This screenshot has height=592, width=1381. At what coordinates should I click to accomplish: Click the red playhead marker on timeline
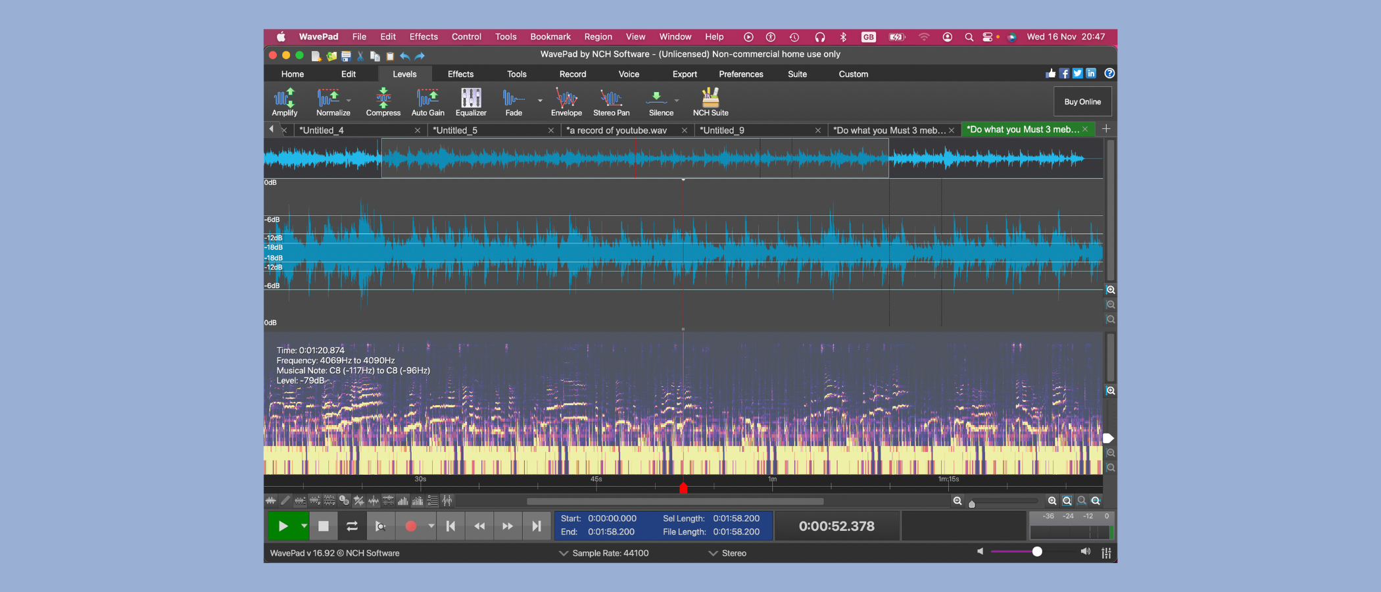[x=683, y=488]
